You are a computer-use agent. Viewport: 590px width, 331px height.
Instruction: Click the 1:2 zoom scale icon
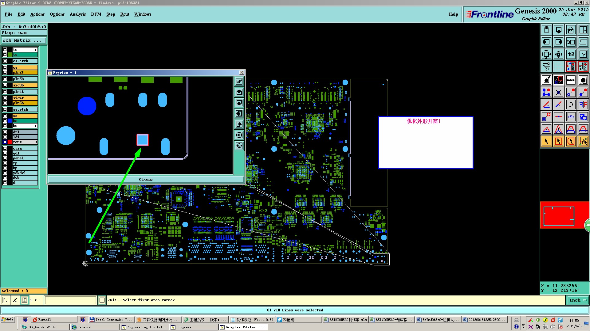coord(571,54)
